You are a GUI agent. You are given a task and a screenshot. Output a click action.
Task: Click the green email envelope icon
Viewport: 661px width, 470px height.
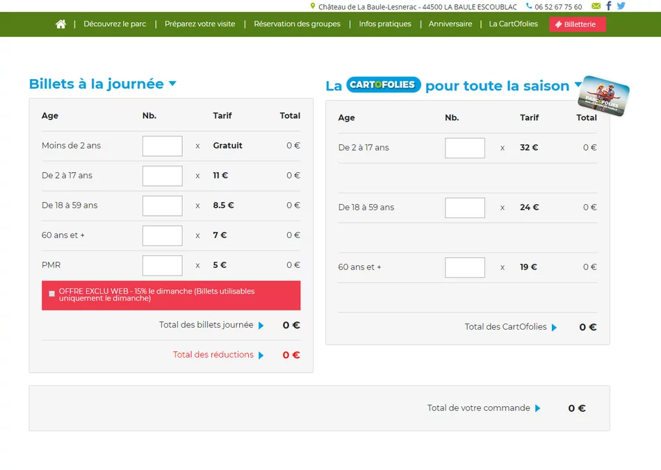[x=596, y=6]
